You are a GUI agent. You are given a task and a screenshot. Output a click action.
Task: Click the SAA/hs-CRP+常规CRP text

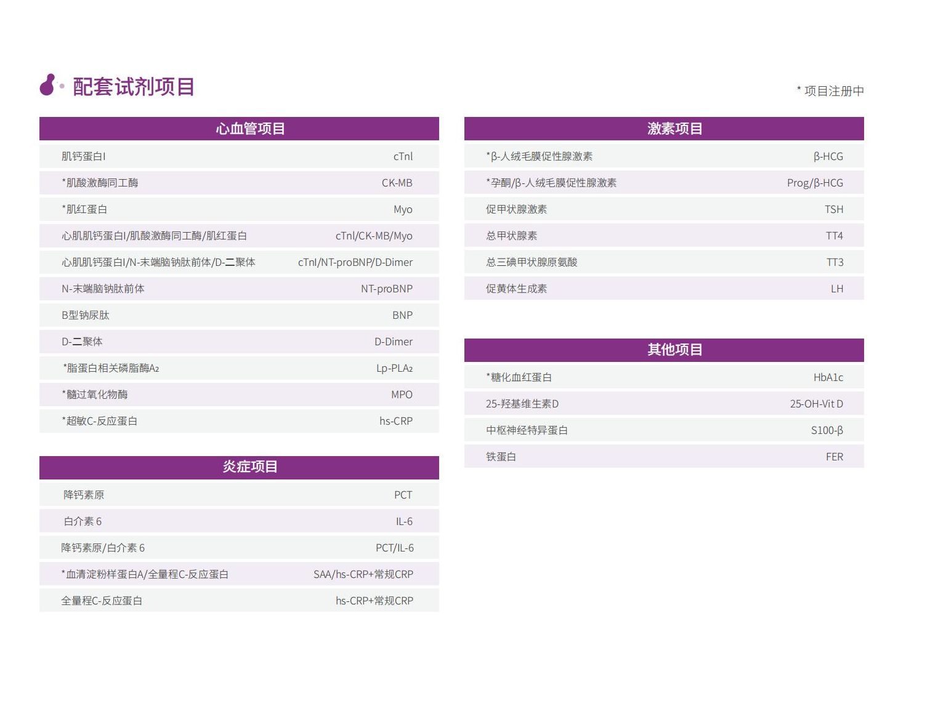tap(363, 574)
